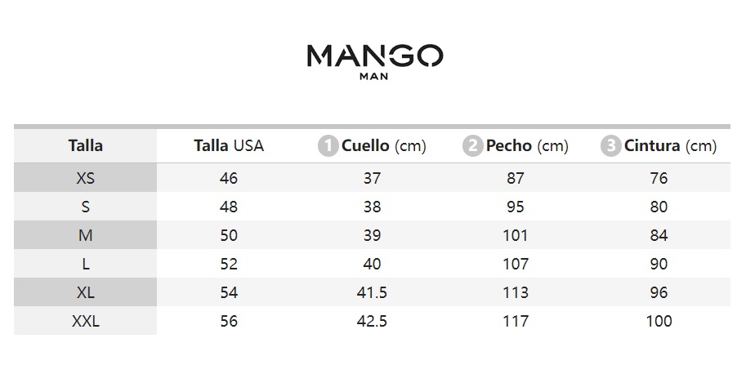
Task: Select the XS size row label
Action: click(85, 178)
